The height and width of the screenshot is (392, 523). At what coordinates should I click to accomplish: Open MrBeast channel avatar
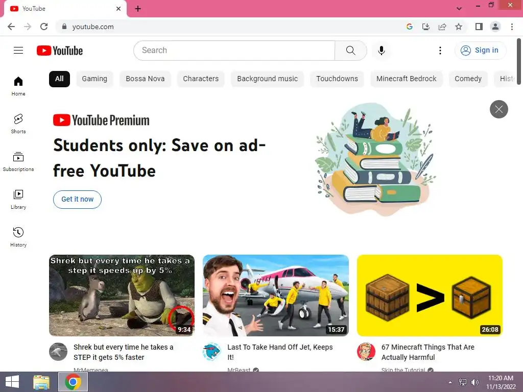(212, 352)
